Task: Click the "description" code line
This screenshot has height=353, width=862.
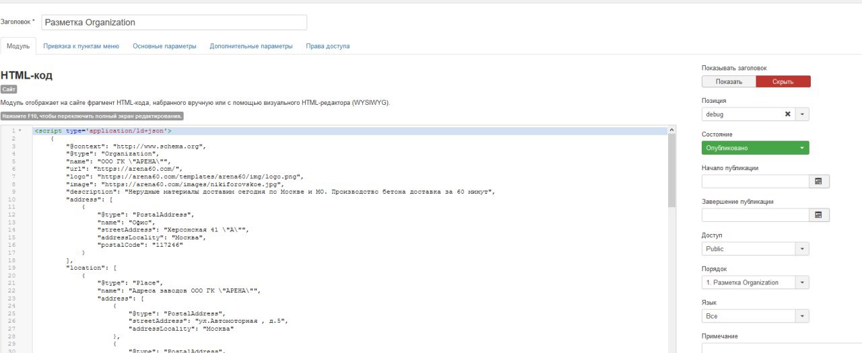Action: pos(281,192)
